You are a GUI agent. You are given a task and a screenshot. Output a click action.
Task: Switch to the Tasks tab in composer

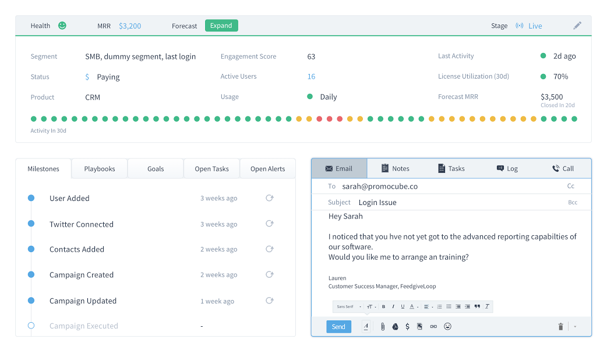tap(451, 168)
